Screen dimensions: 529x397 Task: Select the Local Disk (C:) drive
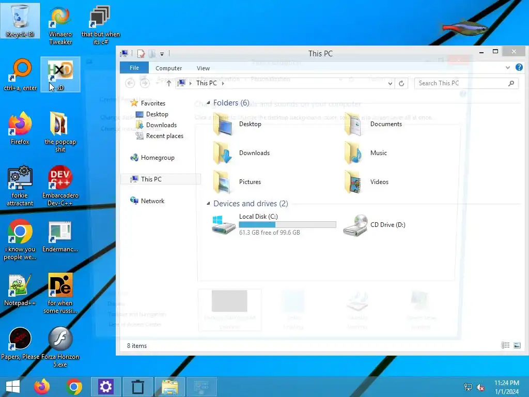click(x=274, y=224)
